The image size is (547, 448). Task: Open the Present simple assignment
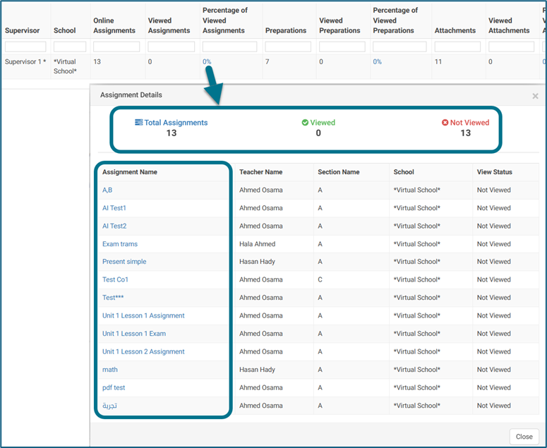point(124,262)
